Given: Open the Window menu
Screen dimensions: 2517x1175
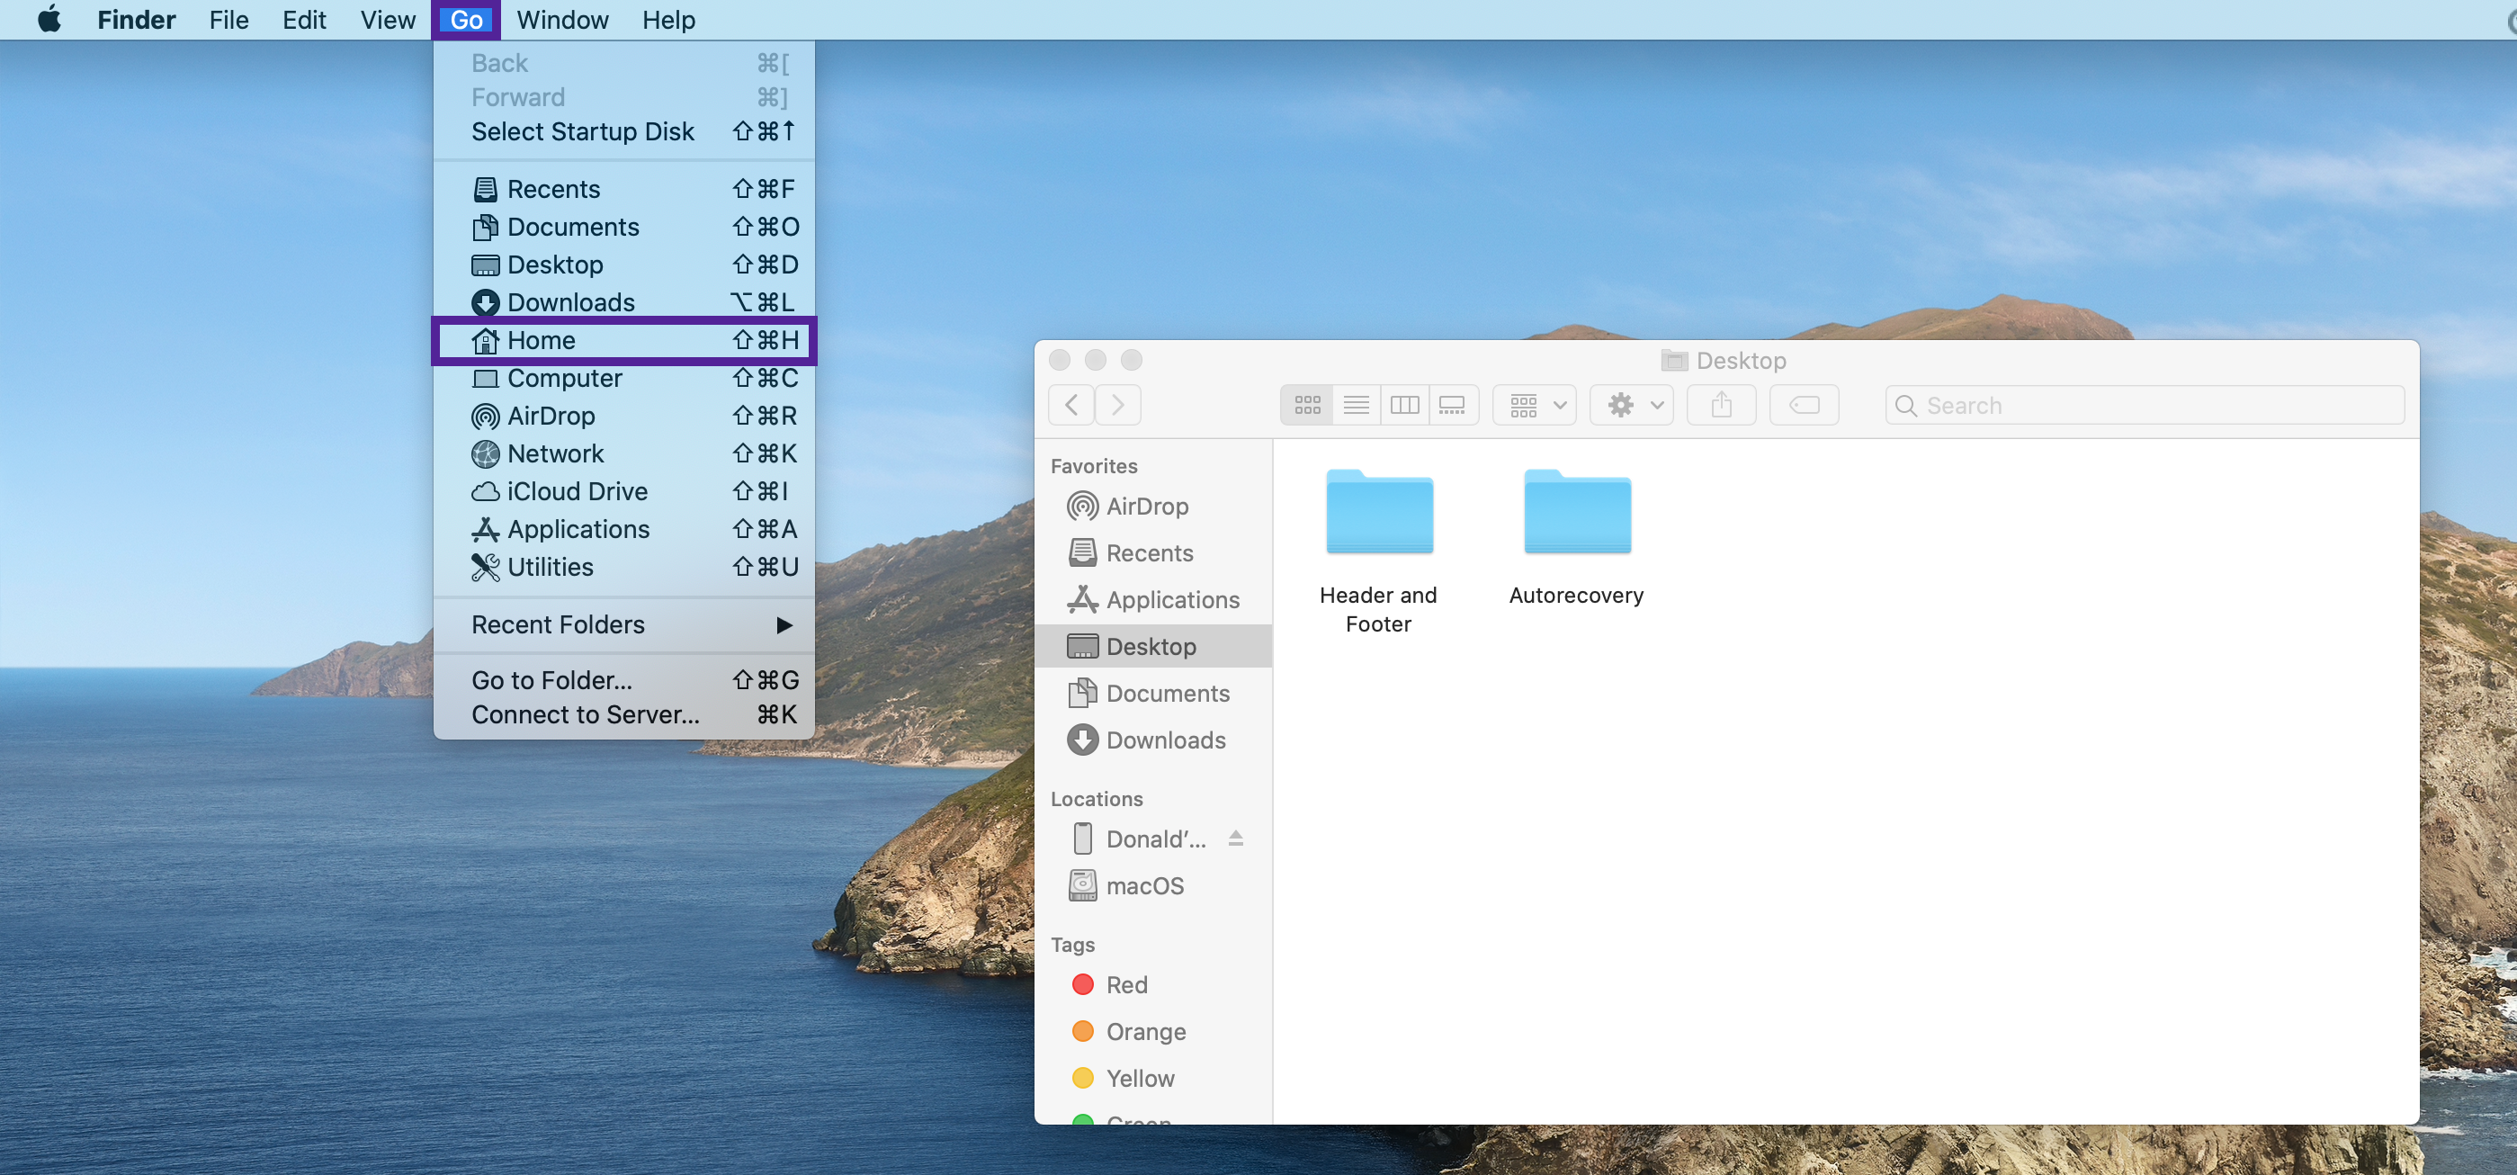Looking at the screenshot, I should click(562, 20).
